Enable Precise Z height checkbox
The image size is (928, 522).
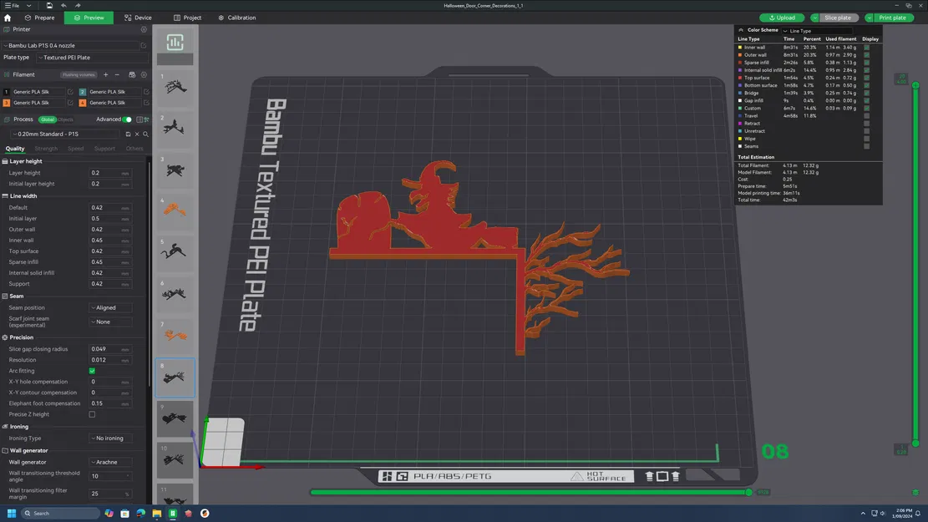point(93,414)
